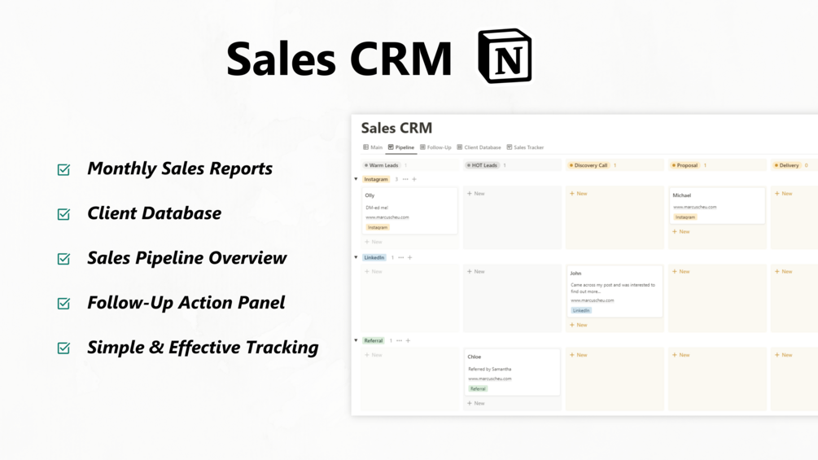
Task: Click 'DM-ed me!' text on Olly's card
Action: tap(377, 208)
